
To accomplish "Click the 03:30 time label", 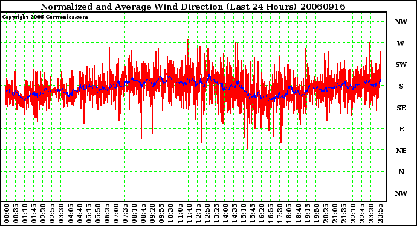I will 61,213.
